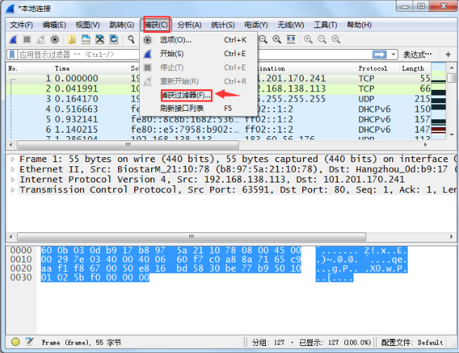
Task: Select packet row with time 0.041991
Action: point(218,88)
